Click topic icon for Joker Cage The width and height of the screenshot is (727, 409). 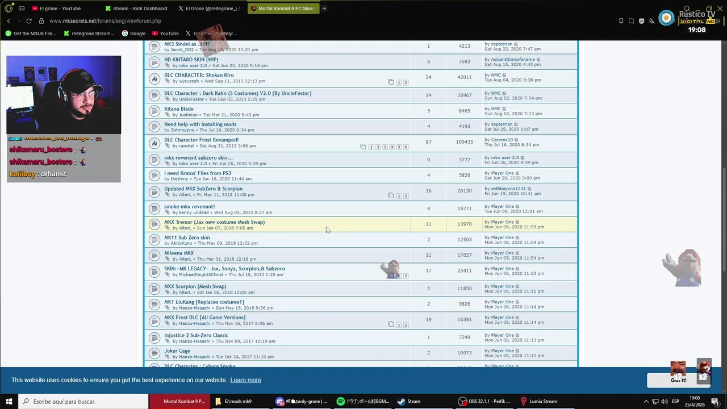pos(154,353)
